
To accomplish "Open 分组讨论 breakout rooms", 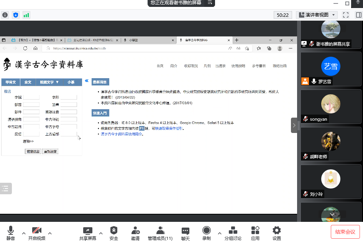I will pyautogui.click(x=233, y=231).
